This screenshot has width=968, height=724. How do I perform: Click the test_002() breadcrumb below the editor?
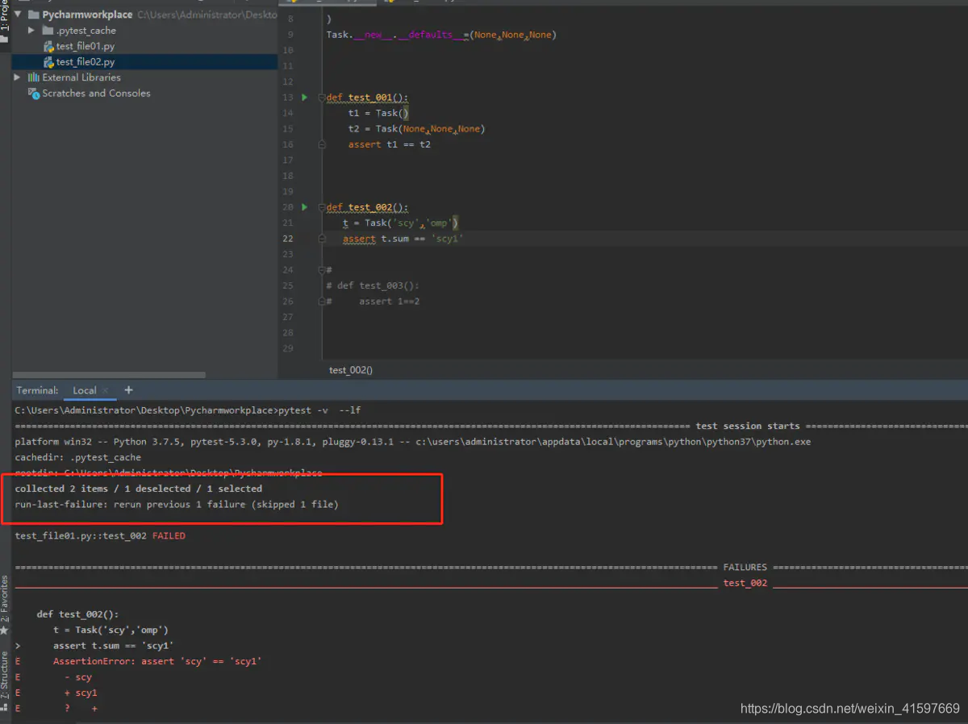pos(351,370)
